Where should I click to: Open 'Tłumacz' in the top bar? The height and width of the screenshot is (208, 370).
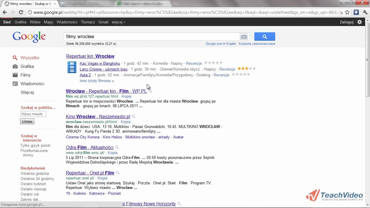(88, 22)
